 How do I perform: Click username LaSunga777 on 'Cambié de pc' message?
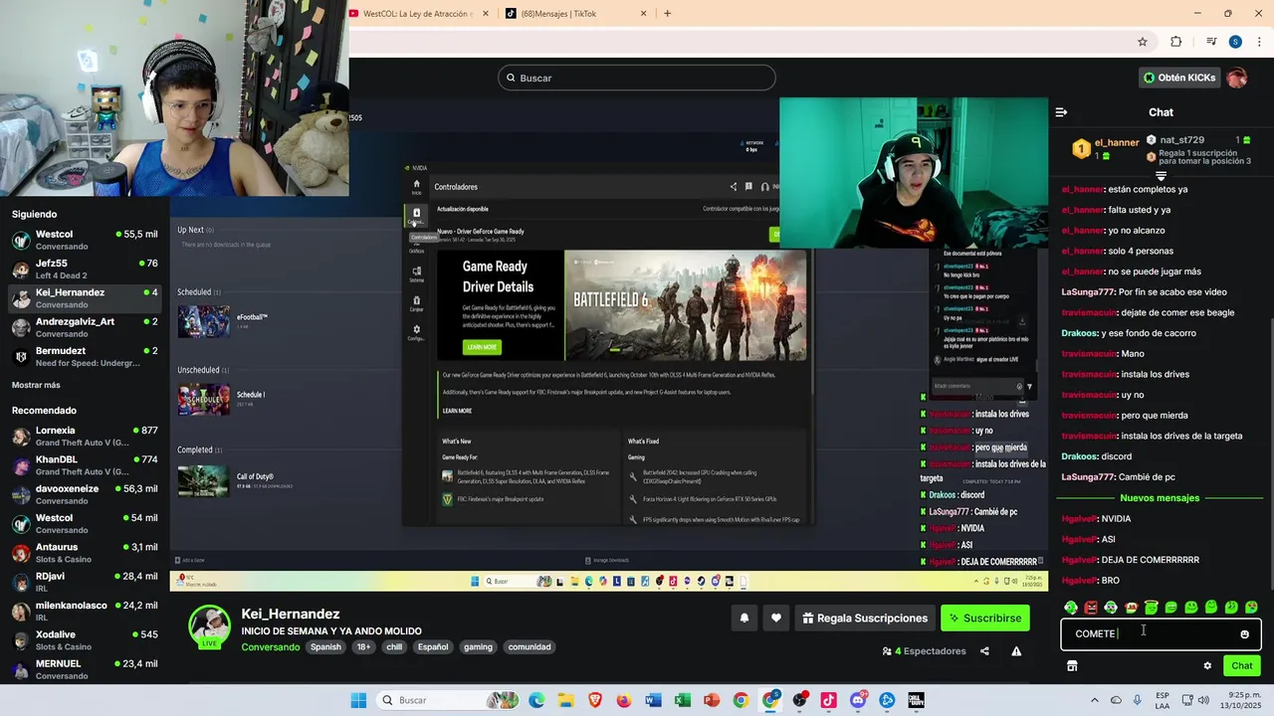[1089, 477]
